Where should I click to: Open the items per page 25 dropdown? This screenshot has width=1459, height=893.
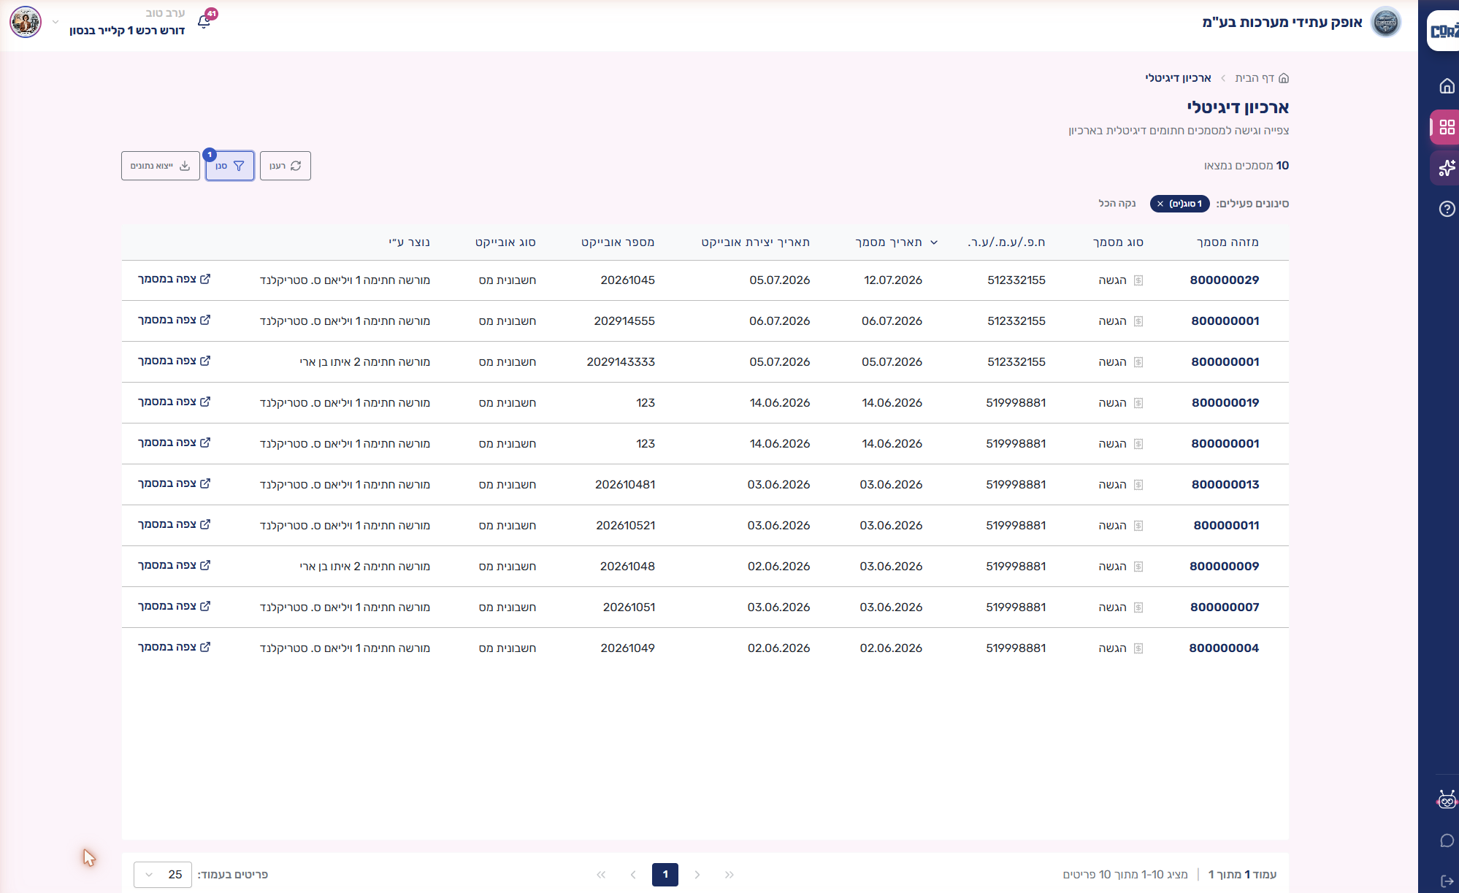click(163, 875)
